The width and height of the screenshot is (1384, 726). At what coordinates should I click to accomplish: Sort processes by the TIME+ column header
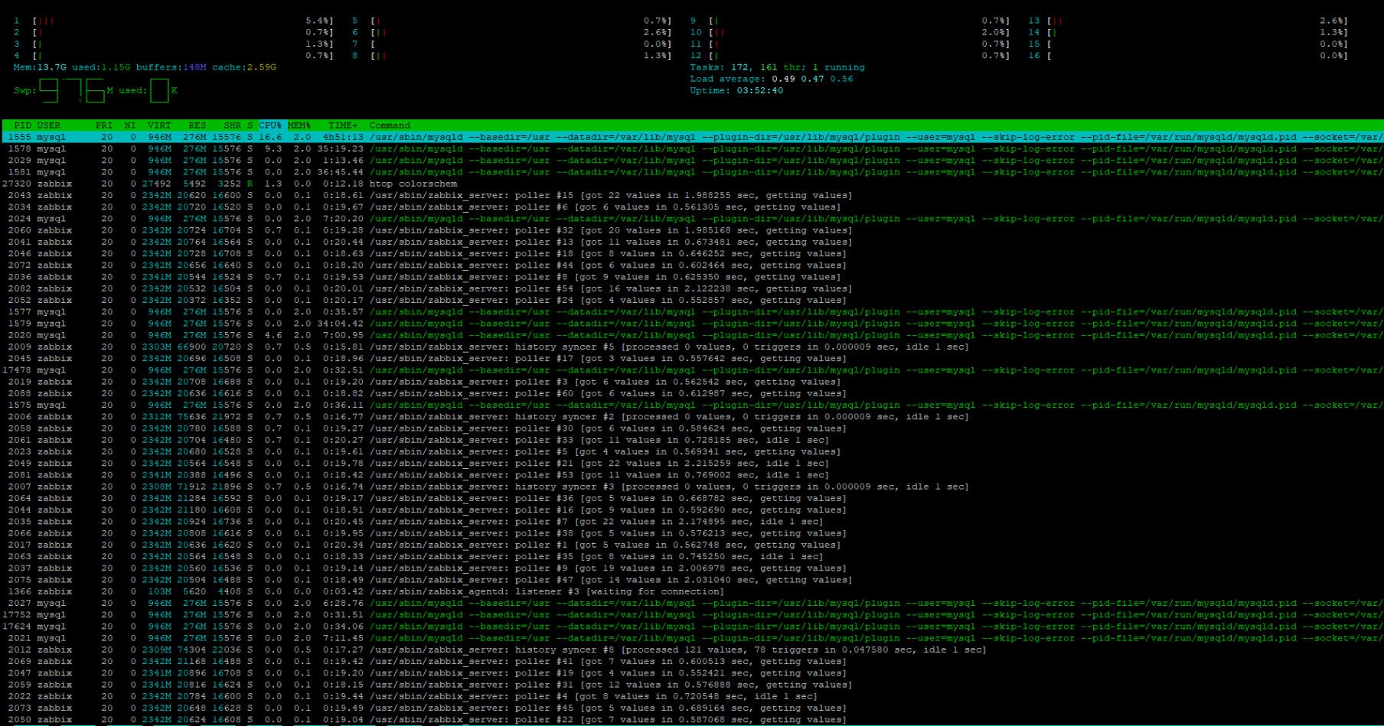pos(343,125)
